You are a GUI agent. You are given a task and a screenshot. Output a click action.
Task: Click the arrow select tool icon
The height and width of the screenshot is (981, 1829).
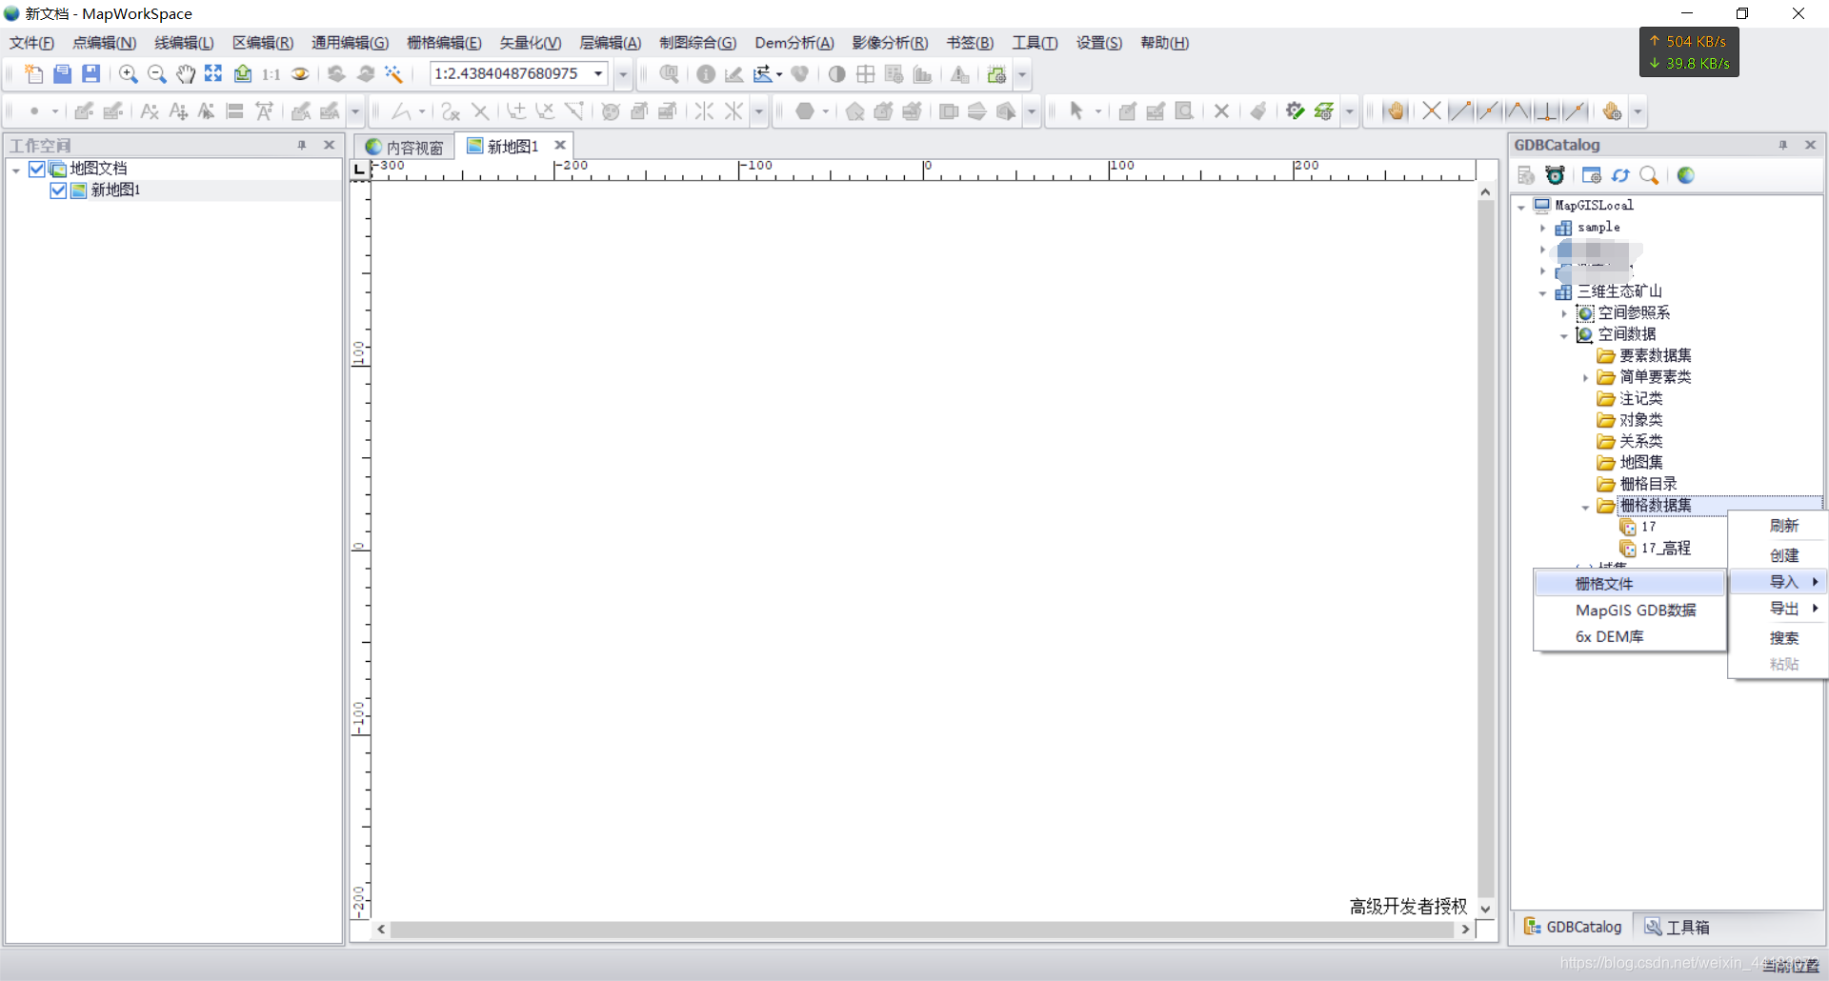click(1076, 110)
